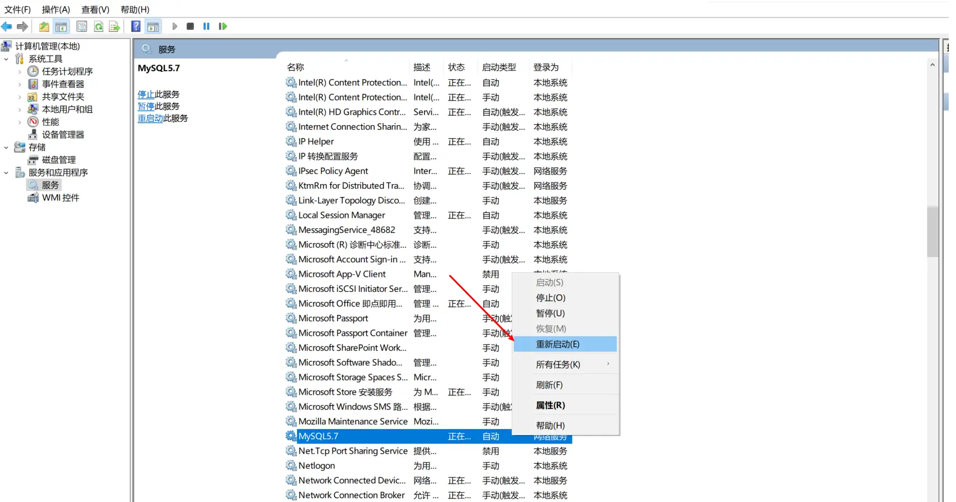Image resolution: width=956 pixels, height=502 pixels.
Task: Select WMI 控件 in the tree
Action: coord(61,198)
